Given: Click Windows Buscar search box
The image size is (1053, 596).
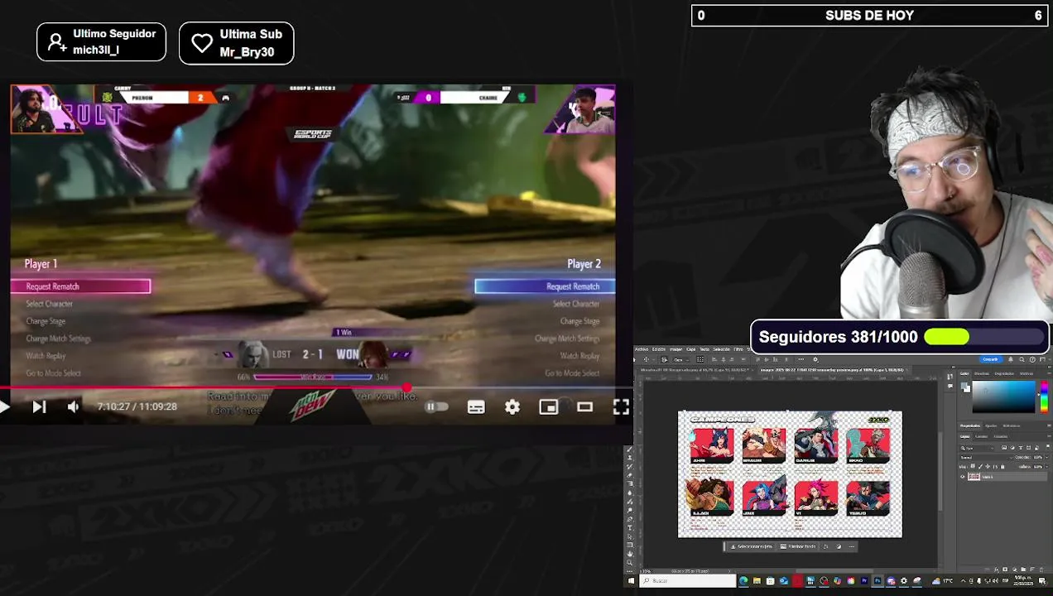Looking at the screenshot, I should [688, 581].
